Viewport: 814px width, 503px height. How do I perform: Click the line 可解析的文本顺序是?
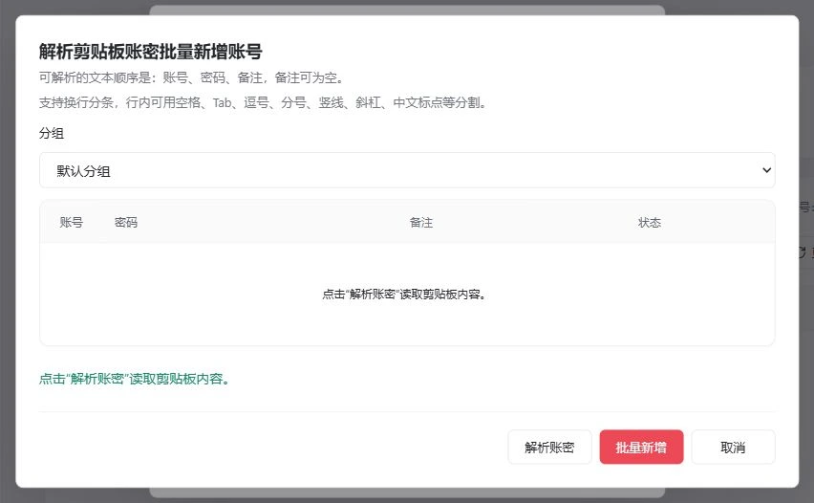[192, 78]
